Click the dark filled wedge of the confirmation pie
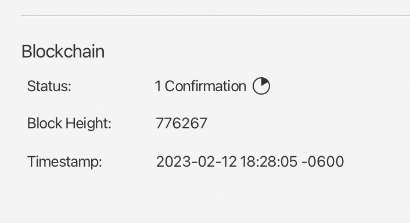Image resolution: width=410 pixels, height=223 pixels. 265,82
